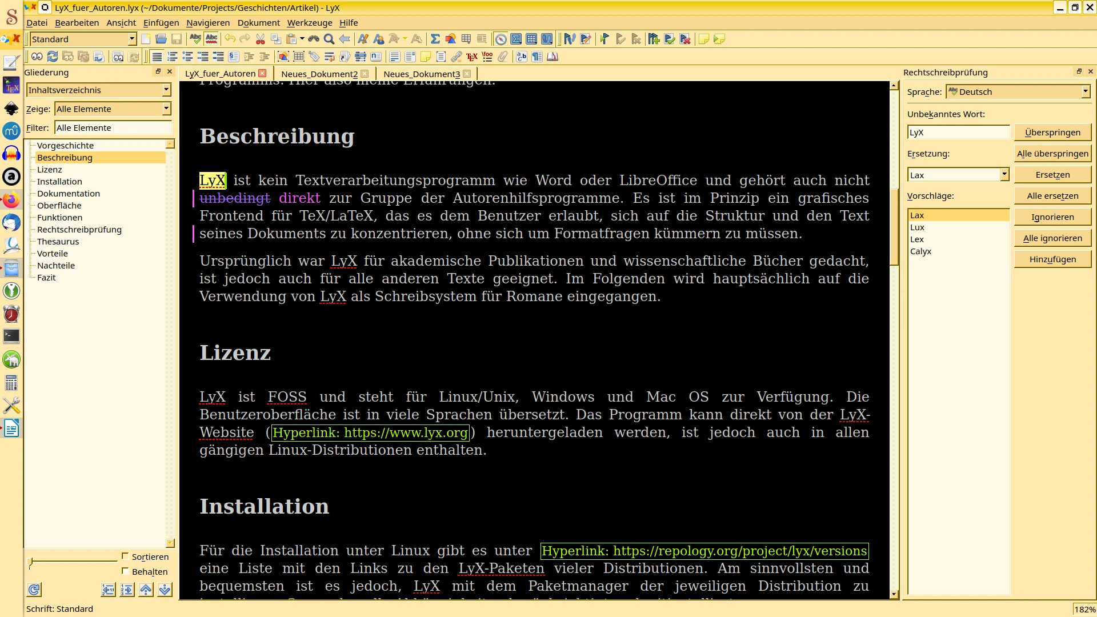Apply bulleted itemize list layout
This screenshot has width=1097, height=617.
pos(187,57)
